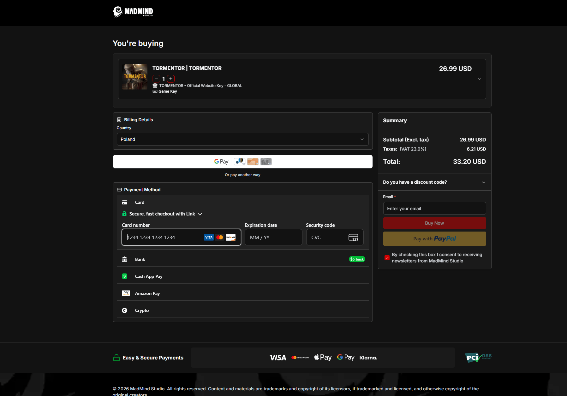Click the gray card image on Google Pay button

click(266, 162)
